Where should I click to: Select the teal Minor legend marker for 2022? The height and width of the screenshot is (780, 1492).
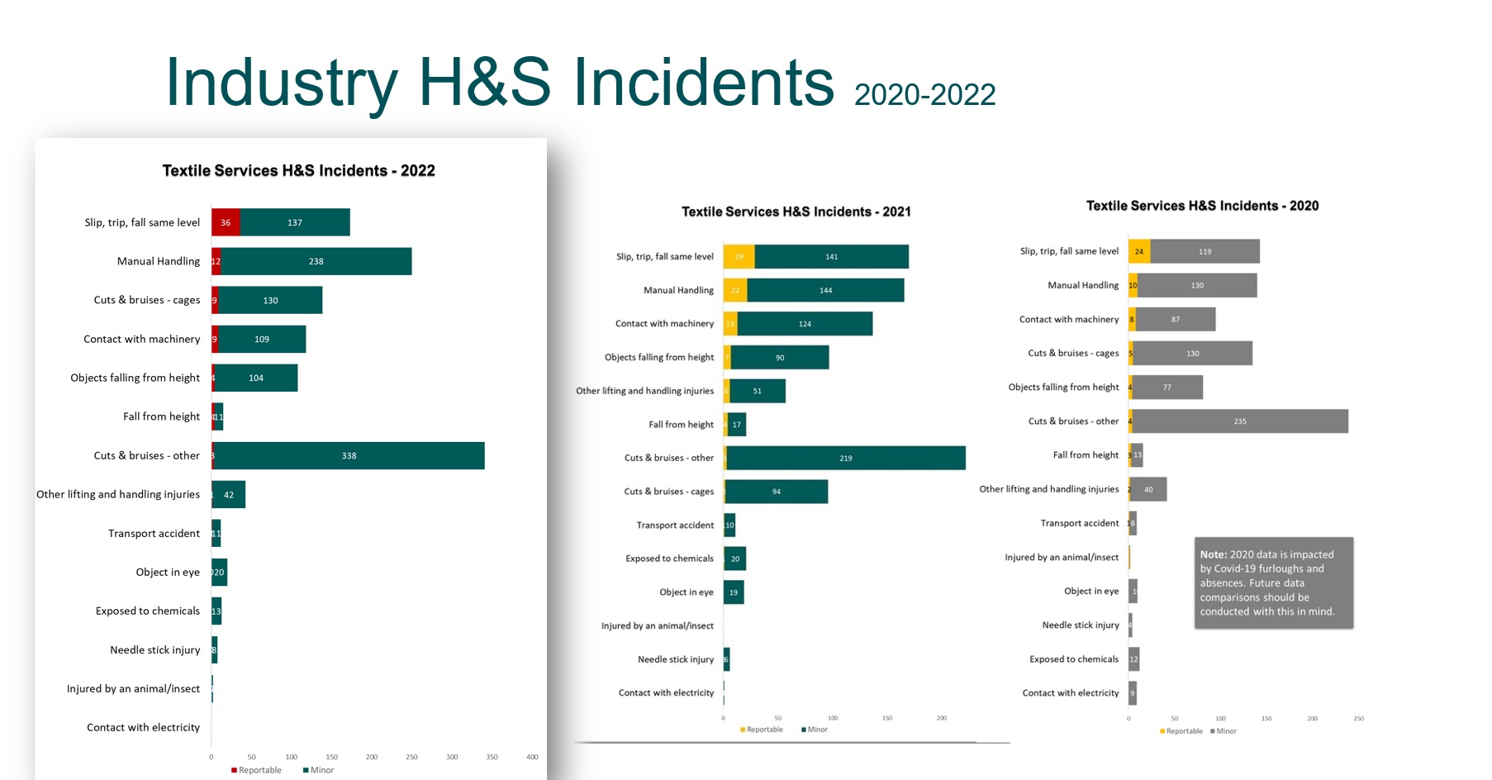coord(306,769)
